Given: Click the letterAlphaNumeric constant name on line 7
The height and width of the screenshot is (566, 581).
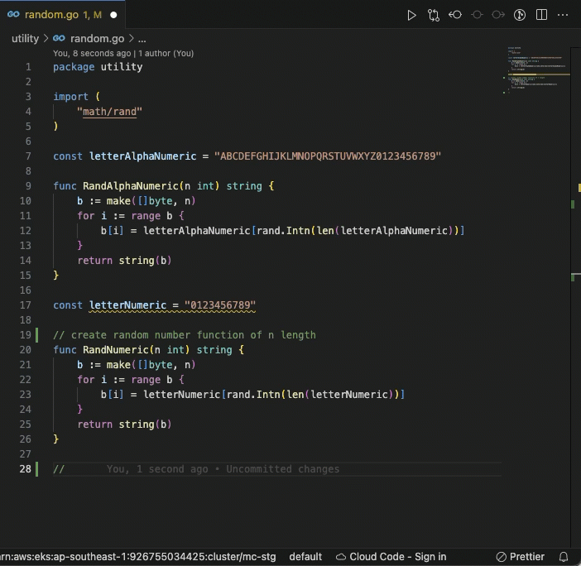Looking at the screenshot, I should point(142,156).
